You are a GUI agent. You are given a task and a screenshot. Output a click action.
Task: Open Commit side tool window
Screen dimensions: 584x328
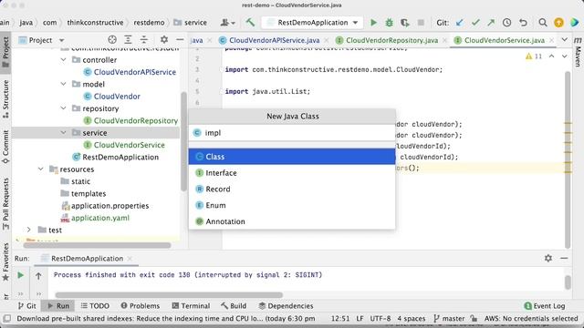(x=5, y=147)
